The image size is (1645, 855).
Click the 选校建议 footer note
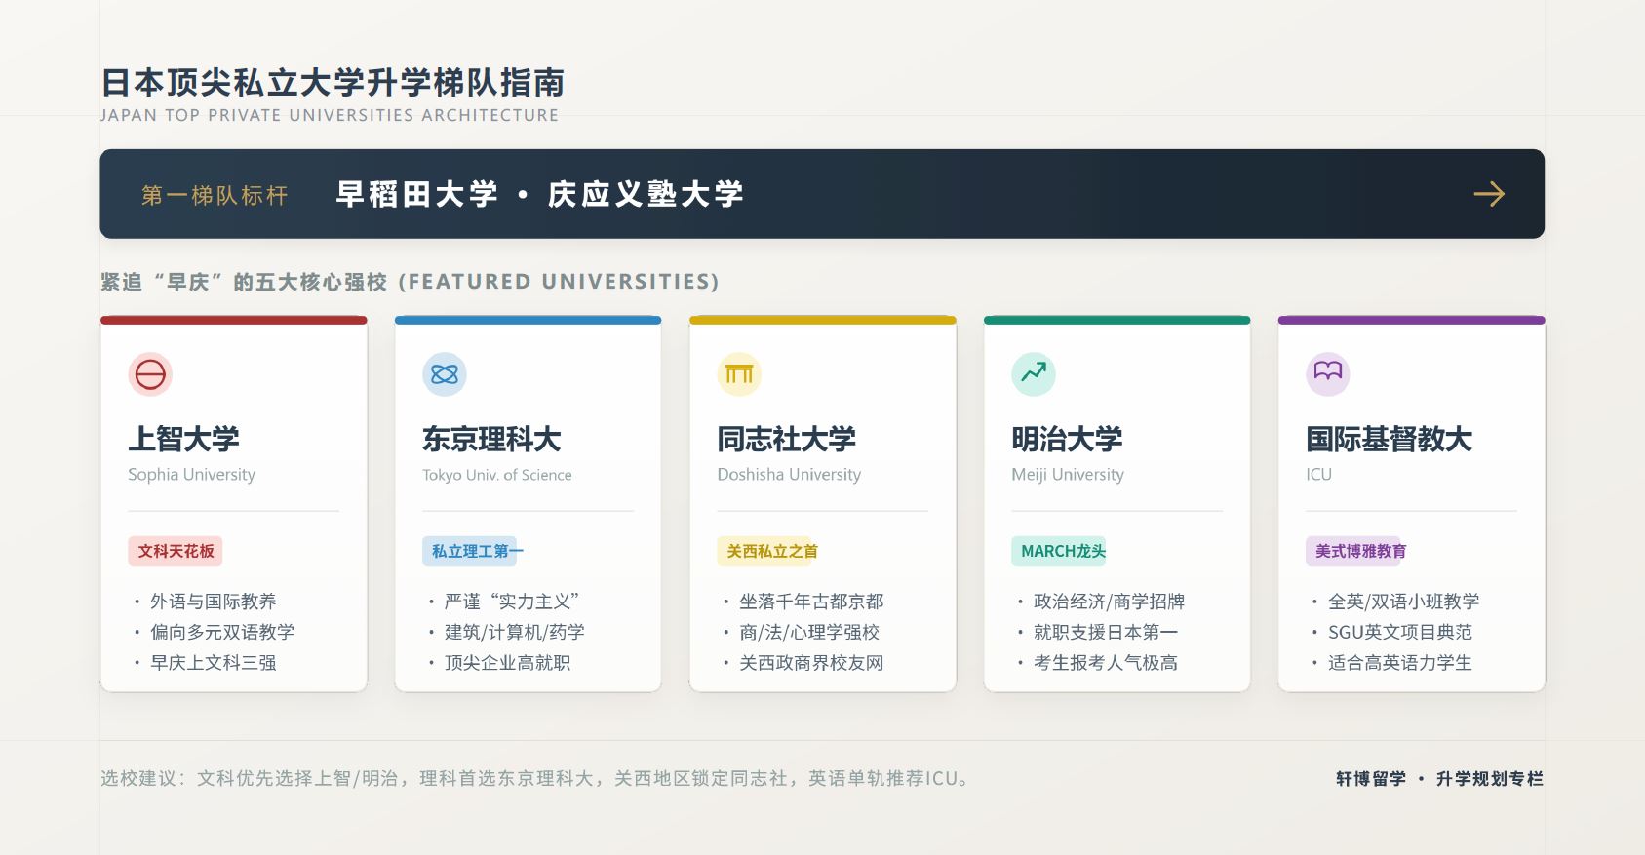[534, 778]
